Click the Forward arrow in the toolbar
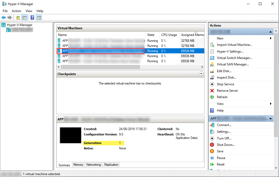This screenshot has height=177, width=279. pyautogui.click(x=10, y=18)
